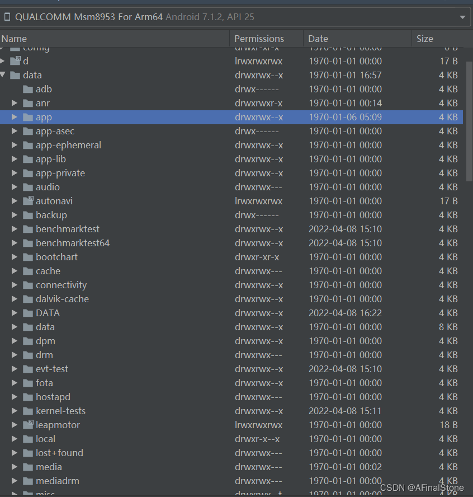The width and height of the screenshot is (473, 497).
Task: Click the adb folder icon
Action: (x=28, y=89)
